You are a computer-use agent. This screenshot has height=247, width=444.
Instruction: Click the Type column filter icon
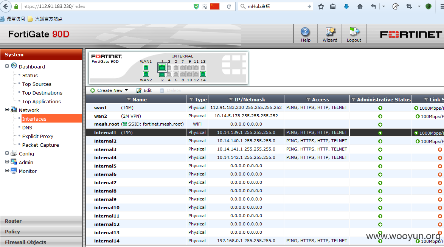(x=191, y=100)
